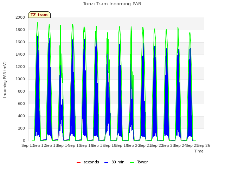Click the Sep 11 x-axis tick label
This screenshot has width=225, height=169.
click(28, 145)
